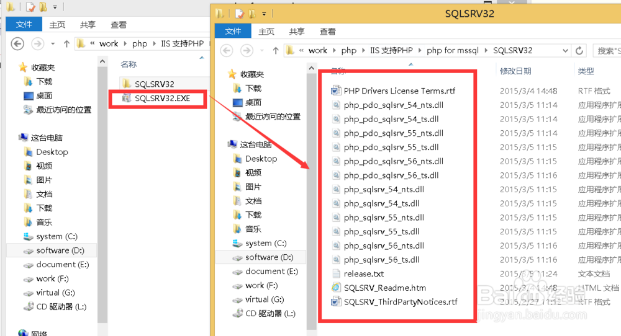Go up one folder level in SQLSRV32 window
Screen dimensions: 621x336
point(276,51)
